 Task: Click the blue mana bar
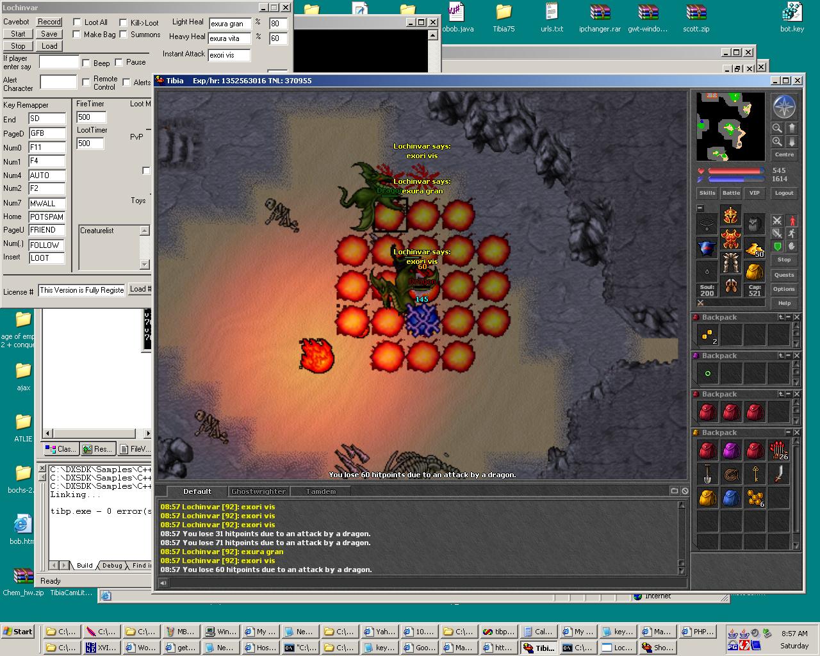coord(735,179)
